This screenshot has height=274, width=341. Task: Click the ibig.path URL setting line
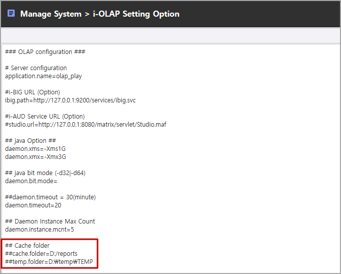tap(70, 100)
